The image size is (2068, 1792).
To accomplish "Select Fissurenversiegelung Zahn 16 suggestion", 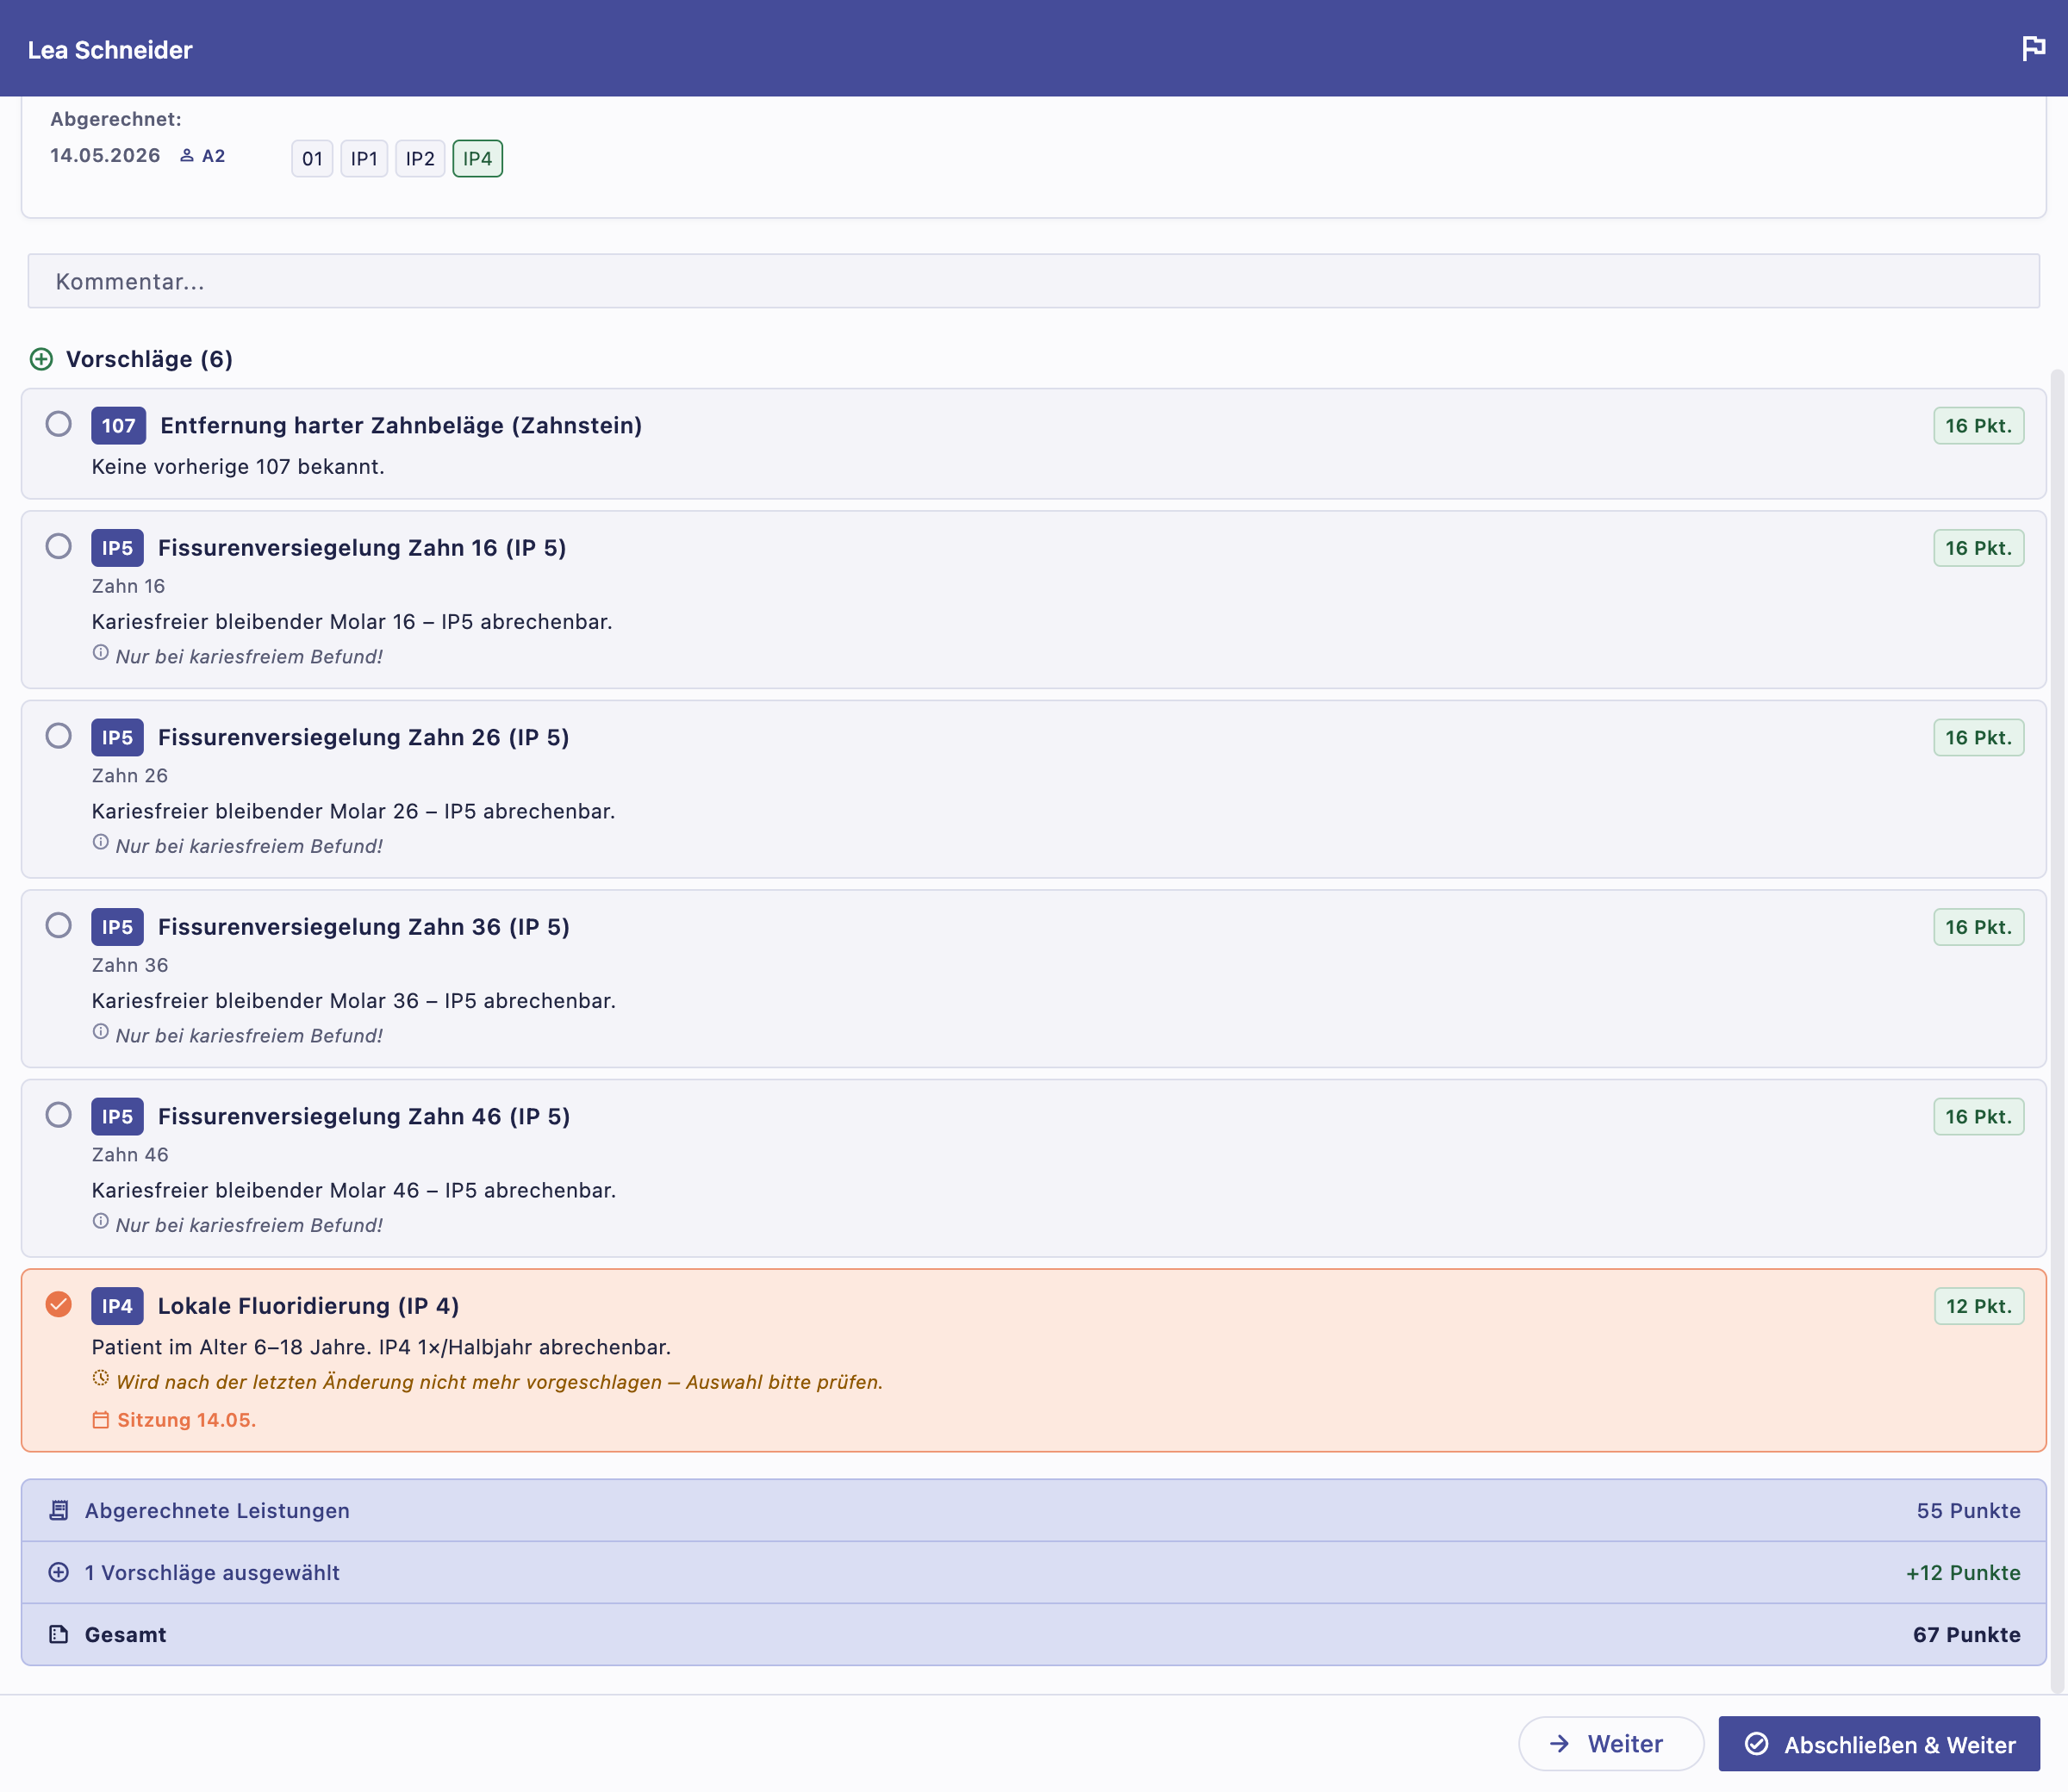I will pos(59,546).
